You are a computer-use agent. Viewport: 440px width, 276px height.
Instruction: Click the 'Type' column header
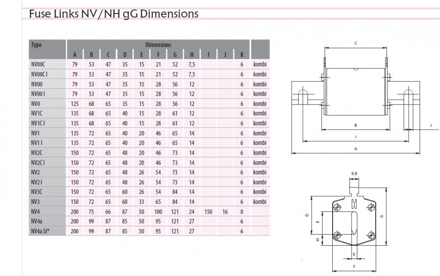[37, 45]
